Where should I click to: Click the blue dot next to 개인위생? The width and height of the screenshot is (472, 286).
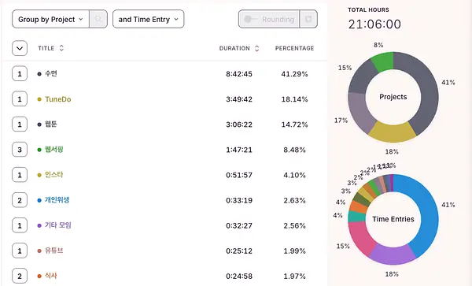pyautogui.click(x=39, y=200)
